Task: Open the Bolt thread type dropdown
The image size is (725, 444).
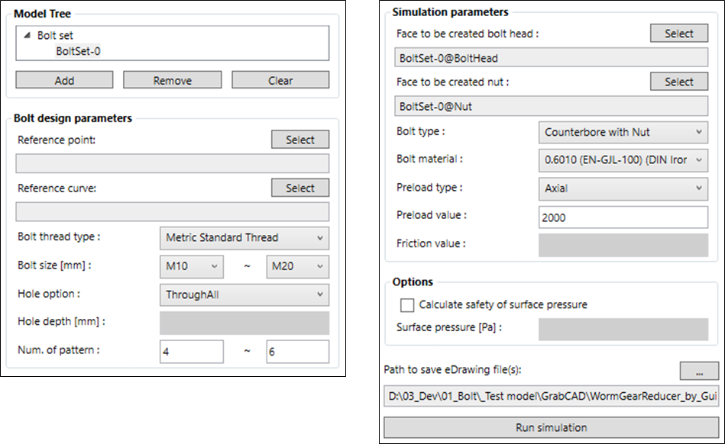Action: [244, 238]
